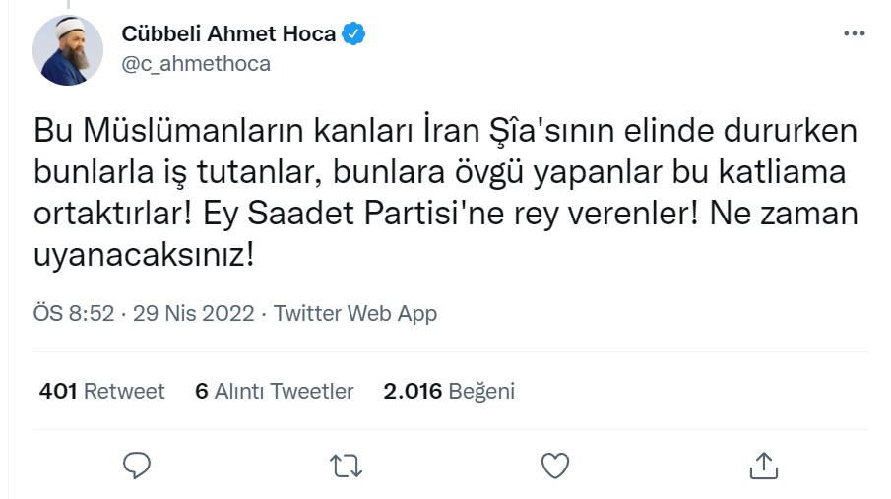Viewport: 891px width, 499px height.
Task: Click the blue verified badge
Action: click(354, 35)
